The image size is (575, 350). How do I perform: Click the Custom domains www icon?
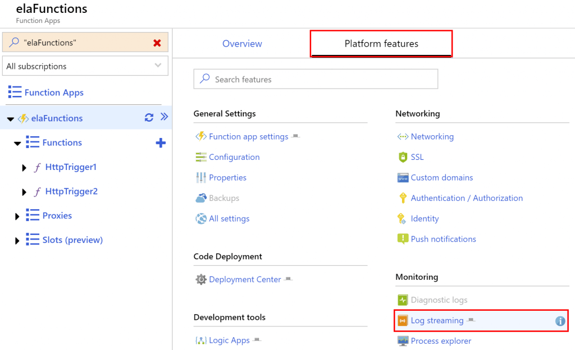pos(403,178)
